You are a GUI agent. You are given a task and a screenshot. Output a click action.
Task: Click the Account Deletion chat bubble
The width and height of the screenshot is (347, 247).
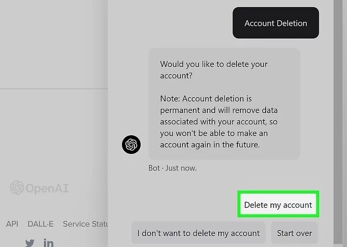pos(276,23)
